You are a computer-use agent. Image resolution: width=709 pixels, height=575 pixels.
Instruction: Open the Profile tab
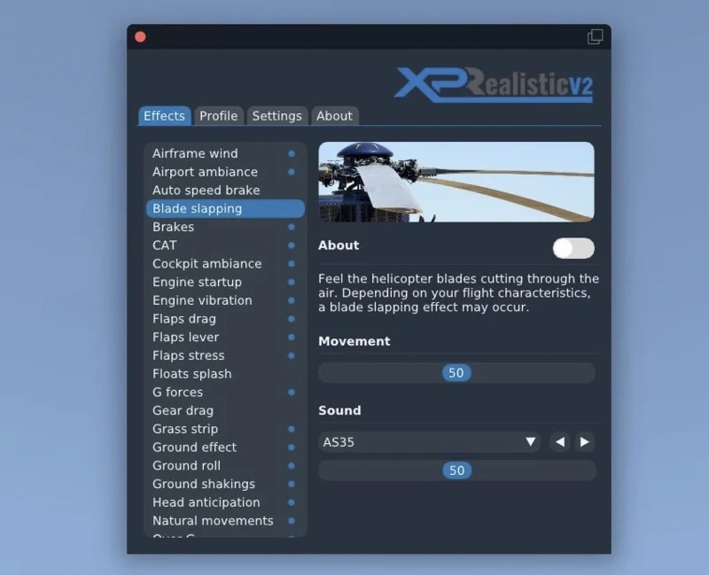[x=218, y=116]
